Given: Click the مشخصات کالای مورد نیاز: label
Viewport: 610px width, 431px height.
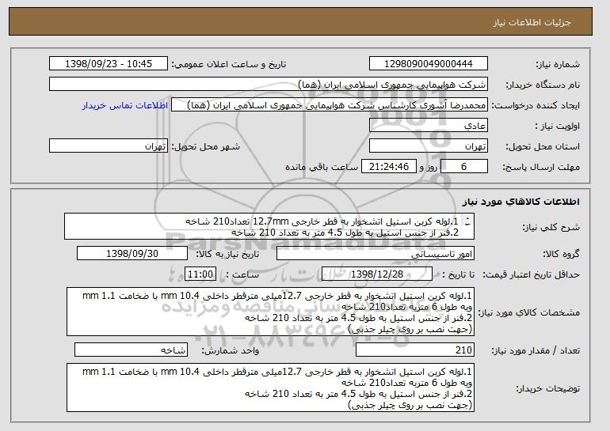Looking at the screenshot, I should tap(528, 312).
